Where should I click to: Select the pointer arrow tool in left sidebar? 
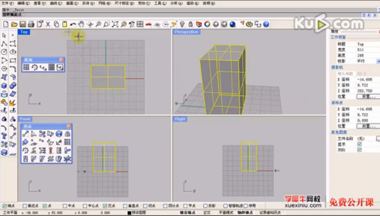(4, 35)
